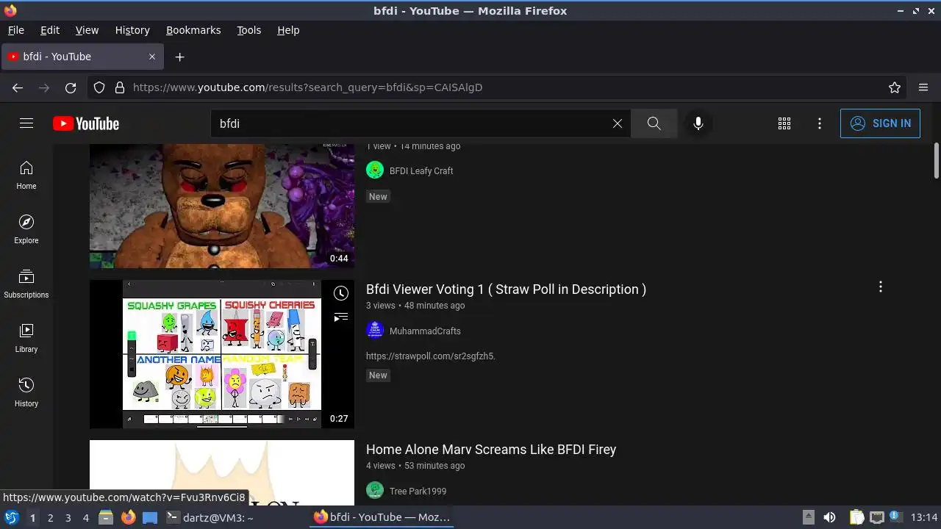The height and width of the screenshot is (529, 941).
Task: Click the tracking protection shield icon
Action: pos(99,87)
